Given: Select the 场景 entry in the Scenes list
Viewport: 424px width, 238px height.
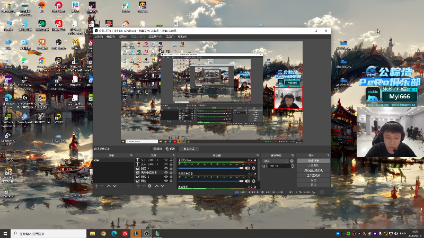Looking at the screenshot, I should pos(113,160).
